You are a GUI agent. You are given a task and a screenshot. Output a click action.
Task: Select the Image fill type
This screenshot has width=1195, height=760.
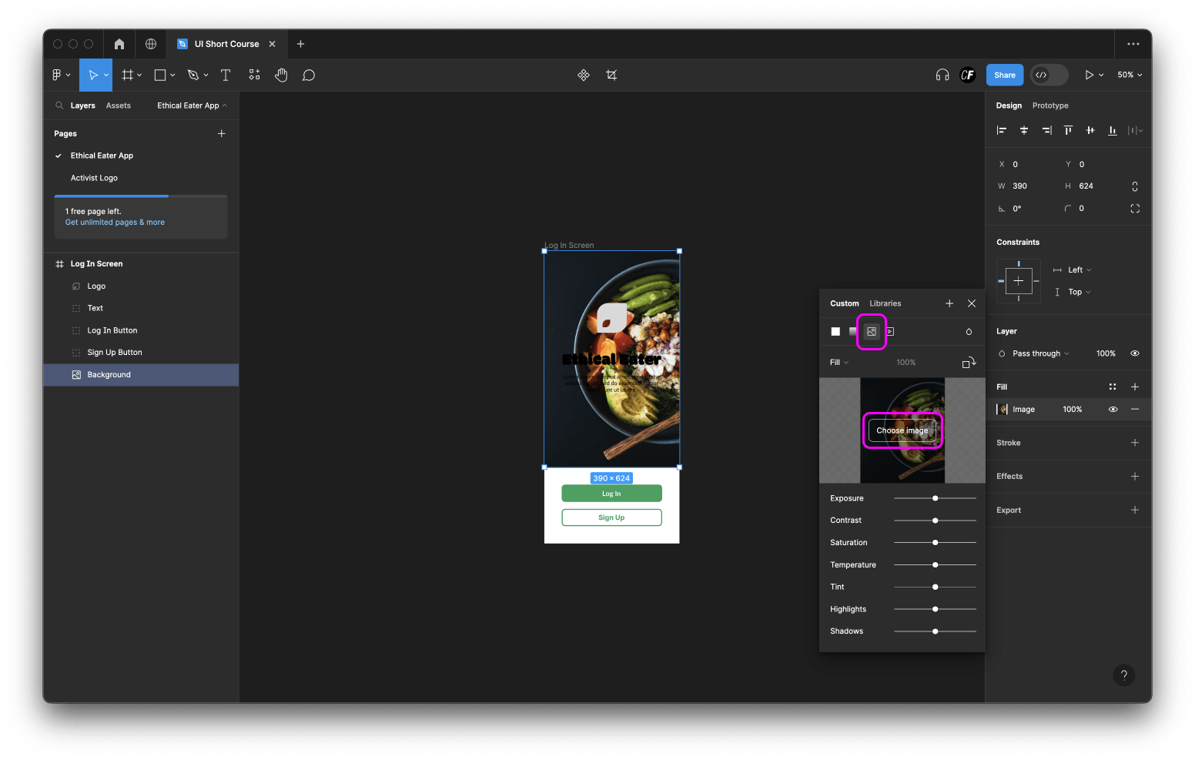[871, 331]
